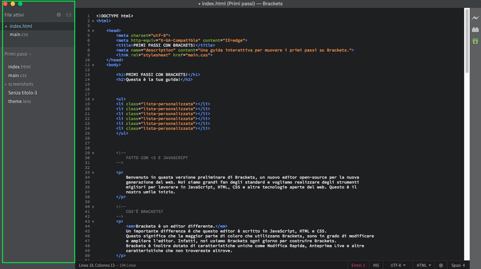Click the green gift update icon
Viewport: 481px width, 269px height.
[475, 41]
